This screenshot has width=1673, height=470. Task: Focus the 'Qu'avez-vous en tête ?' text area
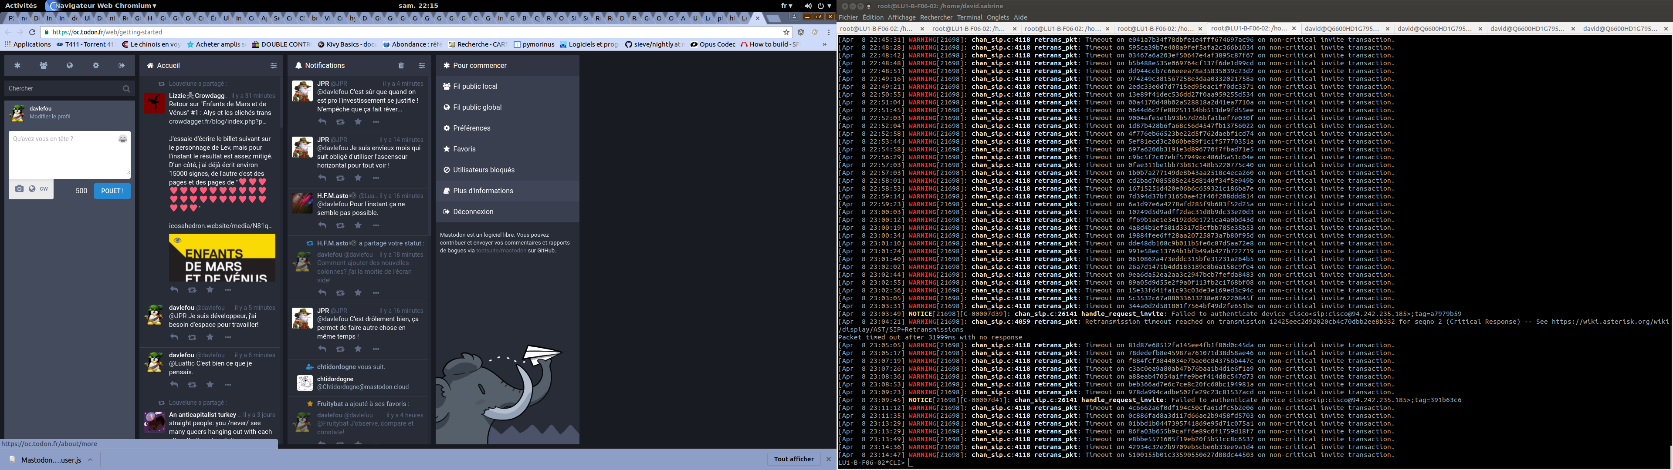pos(70,154)
